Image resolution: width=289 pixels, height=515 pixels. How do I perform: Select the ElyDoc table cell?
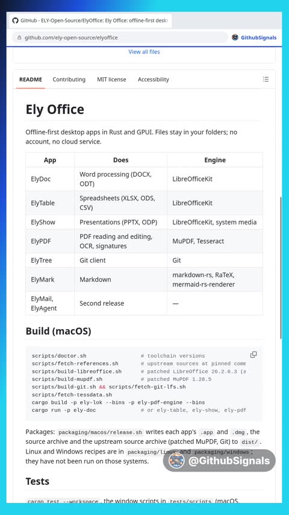click(x=50, y=179)
